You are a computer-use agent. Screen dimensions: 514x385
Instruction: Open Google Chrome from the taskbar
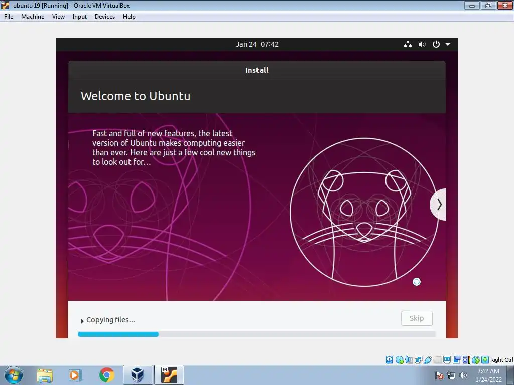click(106, 375)
